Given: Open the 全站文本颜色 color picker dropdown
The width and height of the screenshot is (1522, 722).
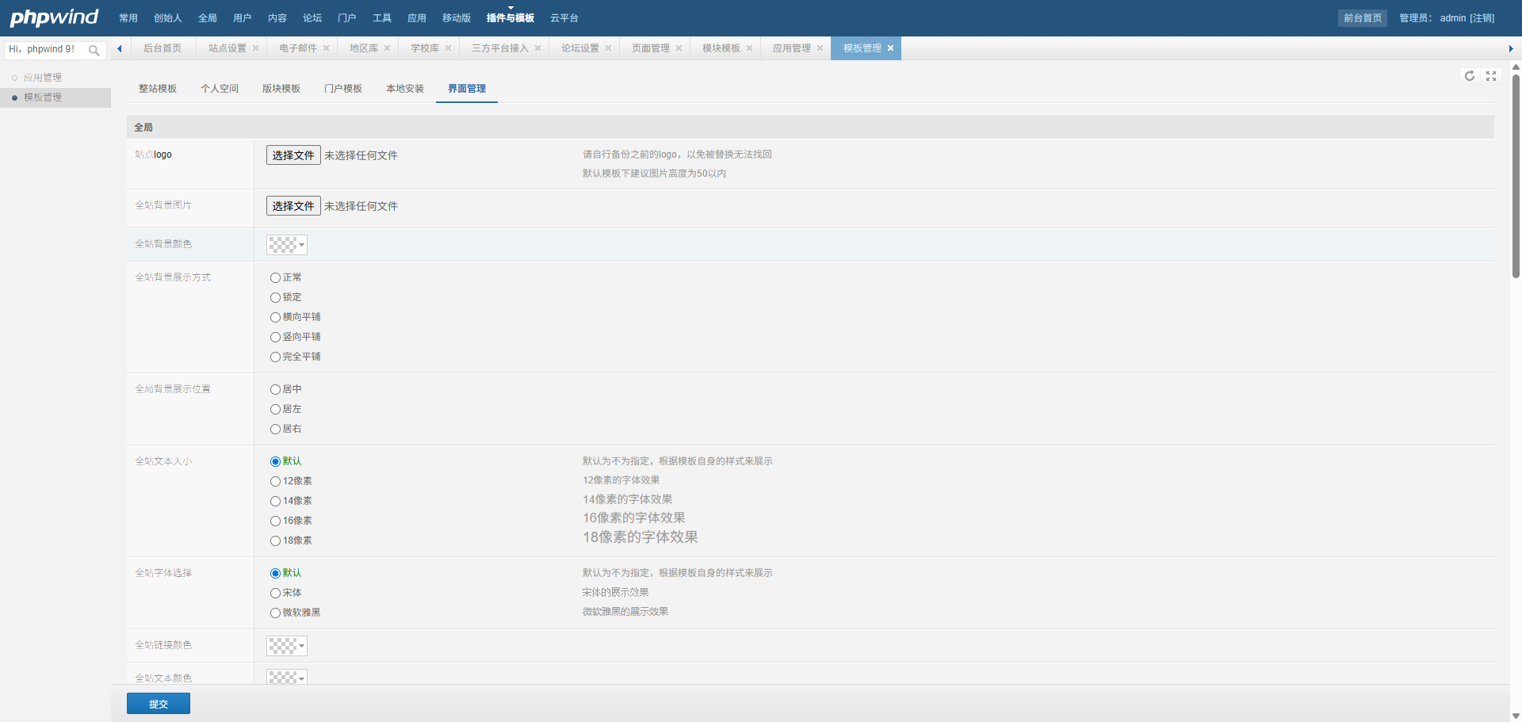Looking at the screenshot, I should (287, 678).
